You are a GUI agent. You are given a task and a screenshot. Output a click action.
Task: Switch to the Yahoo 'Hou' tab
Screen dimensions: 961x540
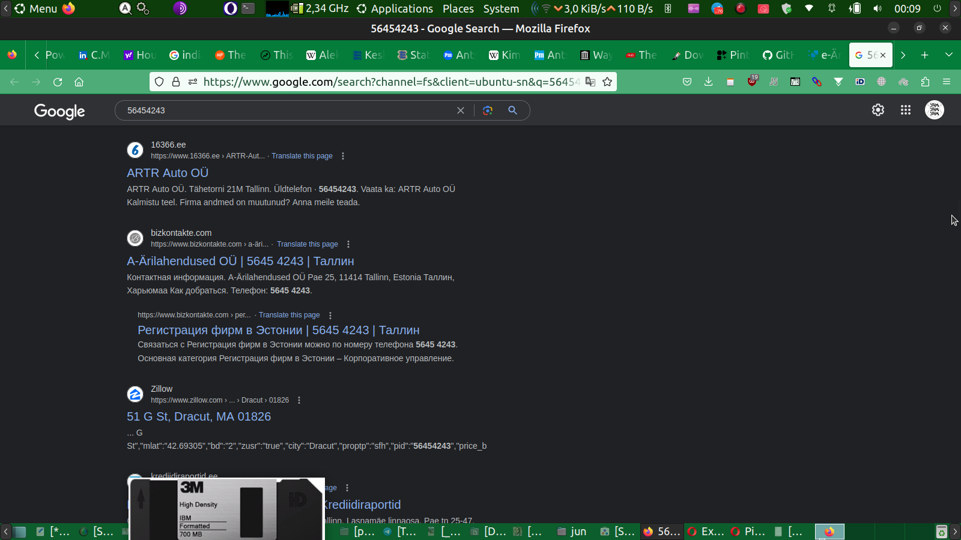139,55
